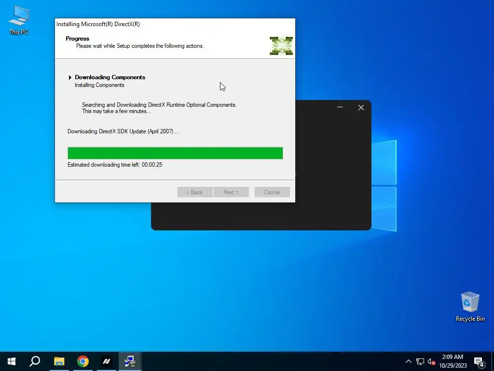Open File Explorer from the taskbar
The width and height of the screenshot is (494, 371).
point(59,361)
